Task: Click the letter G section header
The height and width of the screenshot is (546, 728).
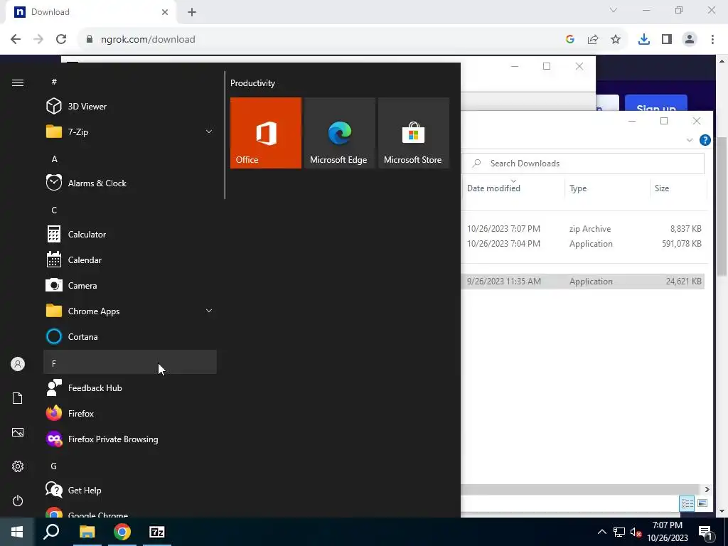Action: tap(130, 466)
